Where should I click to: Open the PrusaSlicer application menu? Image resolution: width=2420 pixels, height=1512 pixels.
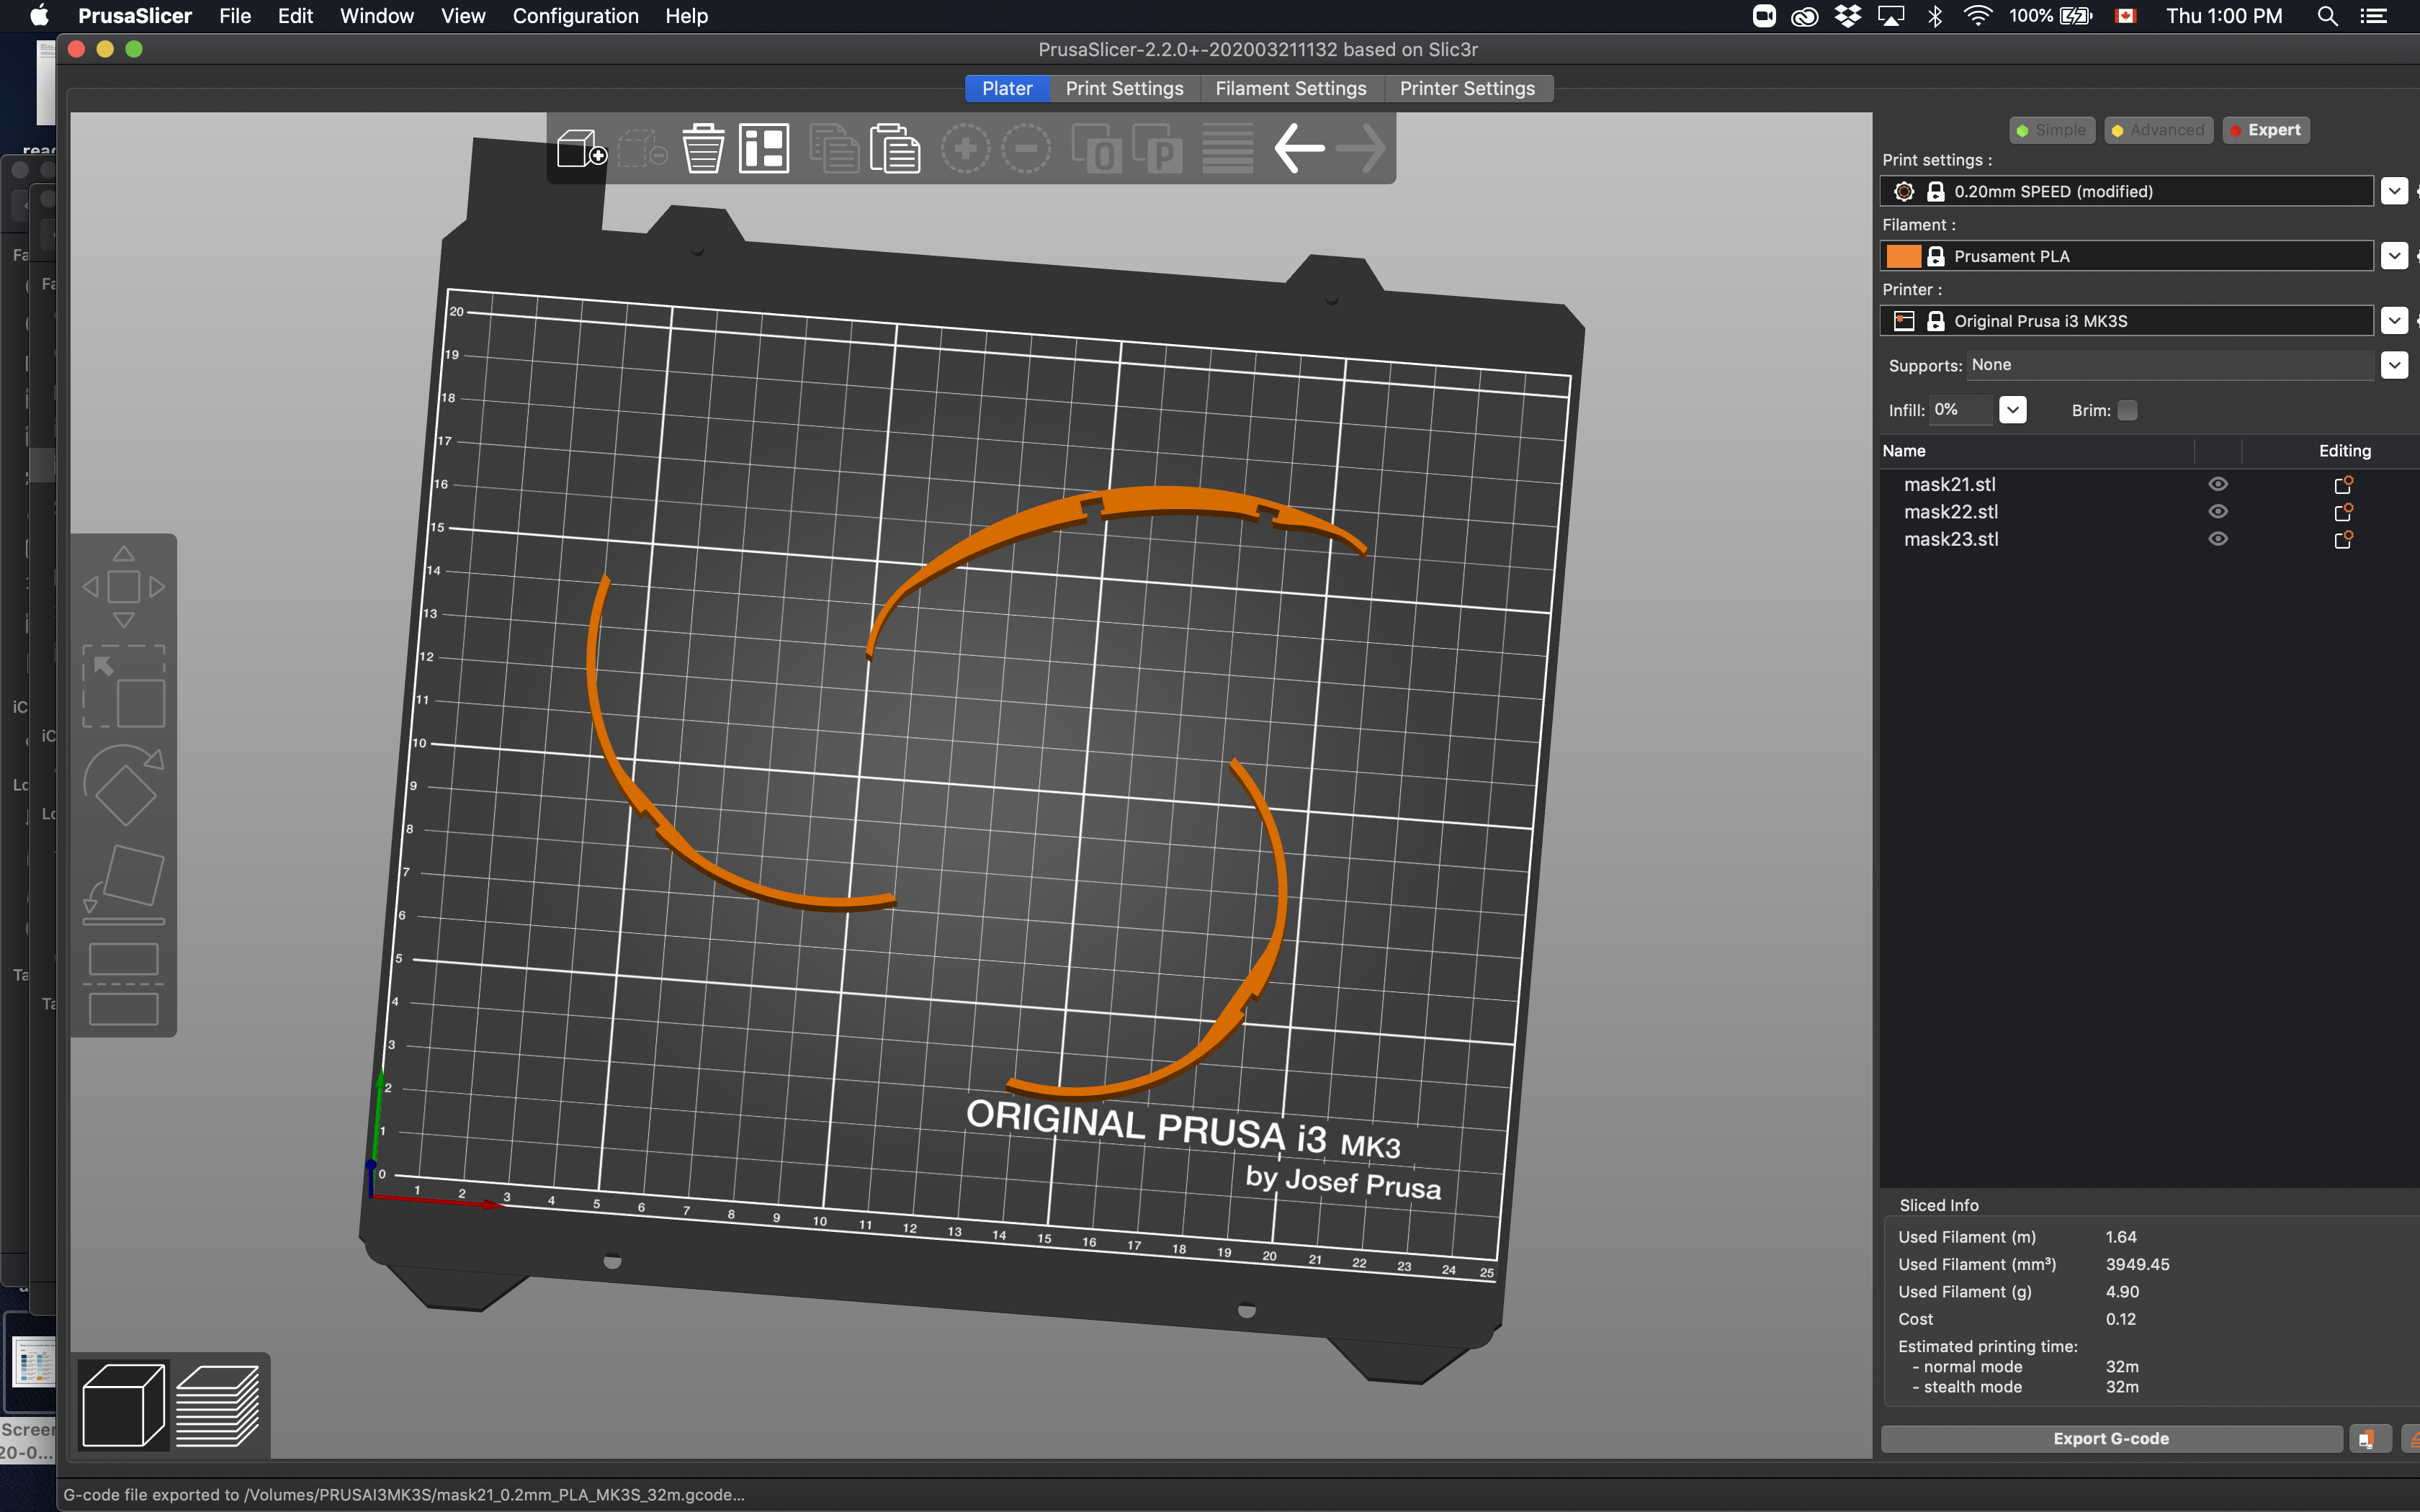coord(135,16)
